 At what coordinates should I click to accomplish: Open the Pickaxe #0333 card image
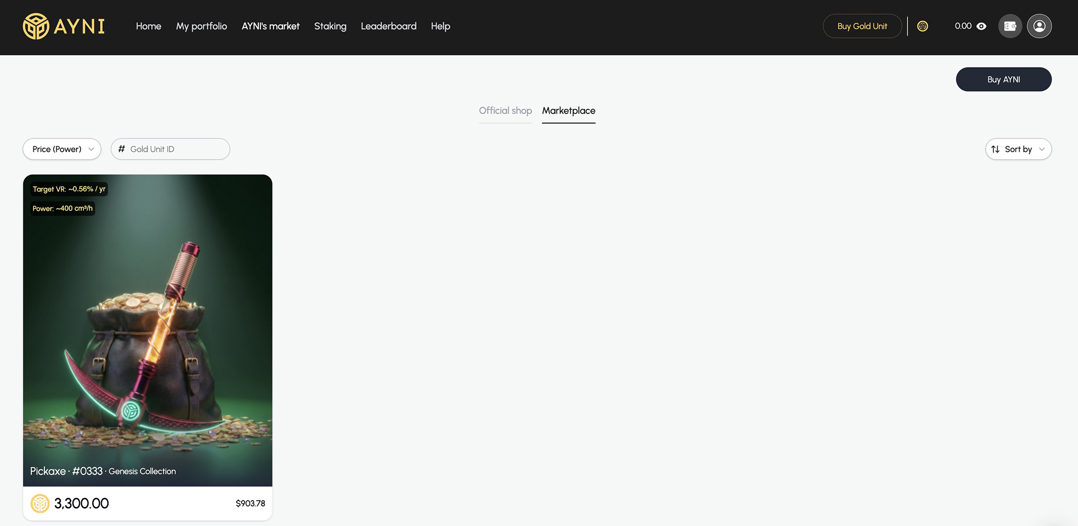148,330
